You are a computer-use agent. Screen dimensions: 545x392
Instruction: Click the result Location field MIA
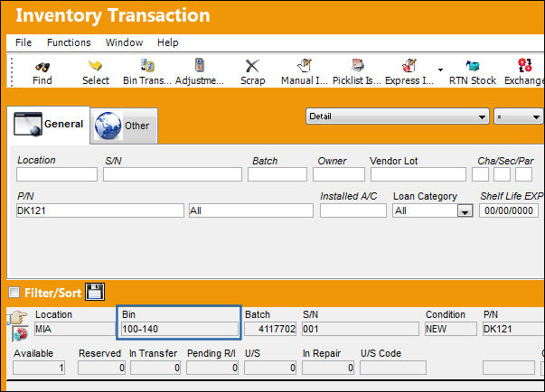75,329
